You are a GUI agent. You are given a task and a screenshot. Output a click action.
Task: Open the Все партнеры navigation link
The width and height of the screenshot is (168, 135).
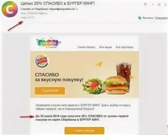[x=124, y=47]
